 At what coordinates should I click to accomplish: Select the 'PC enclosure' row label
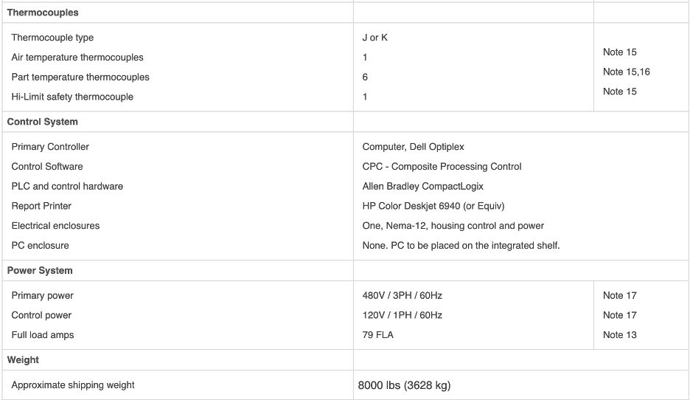40,245
